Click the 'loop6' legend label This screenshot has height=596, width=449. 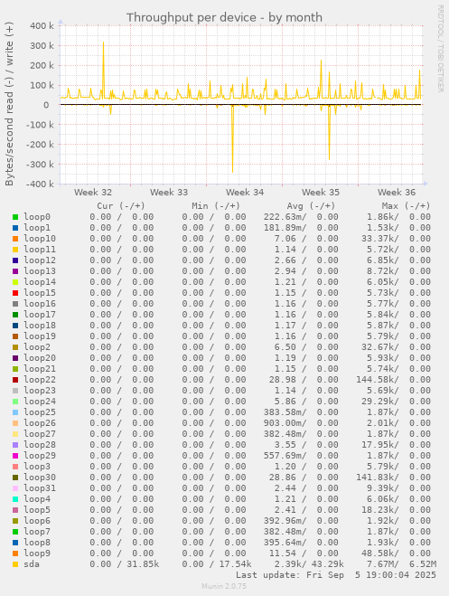(37, 520)
